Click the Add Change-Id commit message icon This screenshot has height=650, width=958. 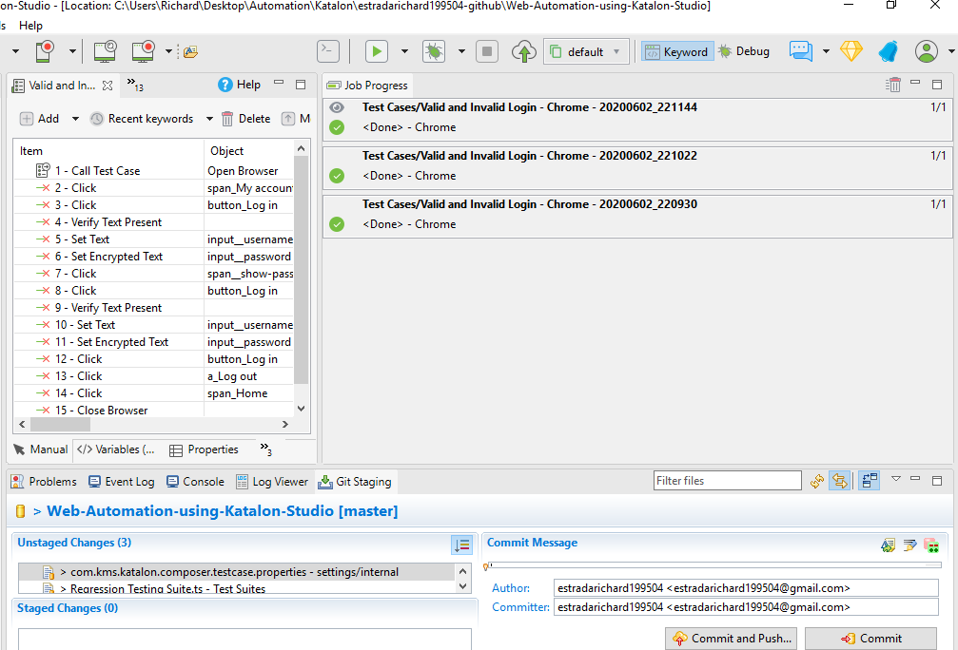931,545
